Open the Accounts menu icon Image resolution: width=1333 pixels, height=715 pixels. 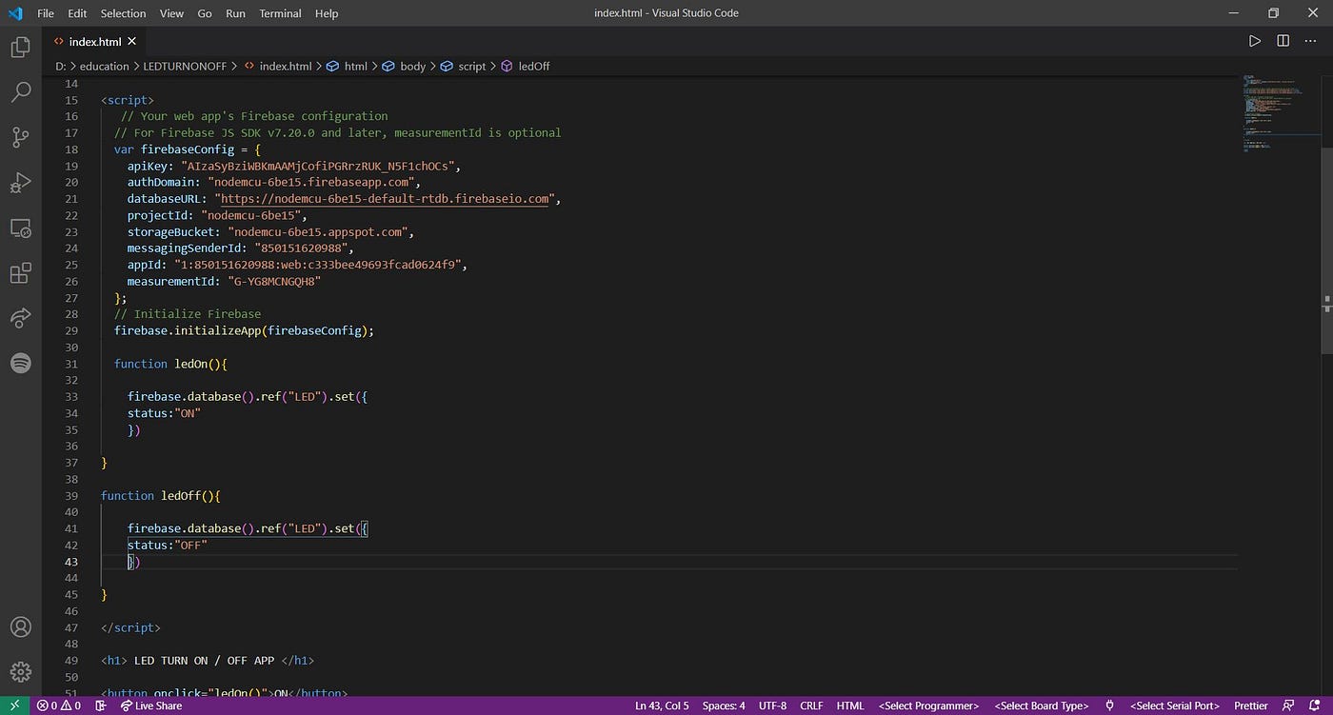pyautogui.click(x=20, y=627)
